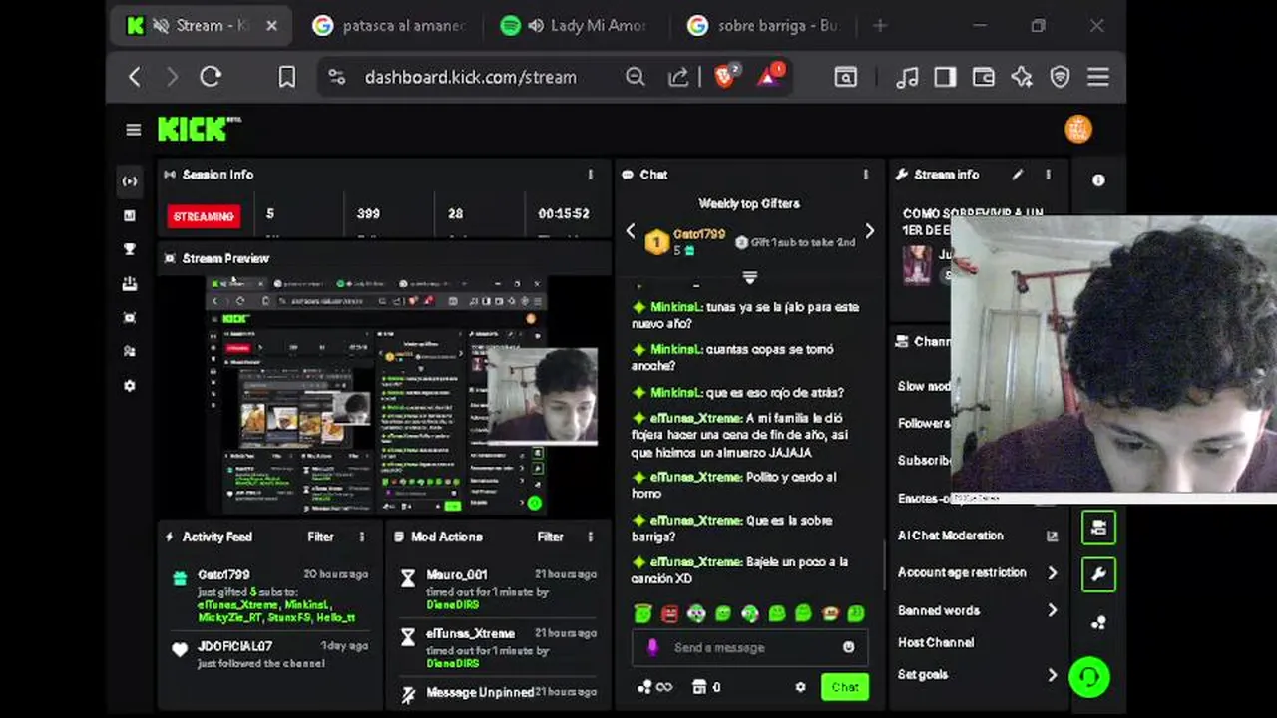Open Activity Feed three-dot menu

[x=362, y=537]
